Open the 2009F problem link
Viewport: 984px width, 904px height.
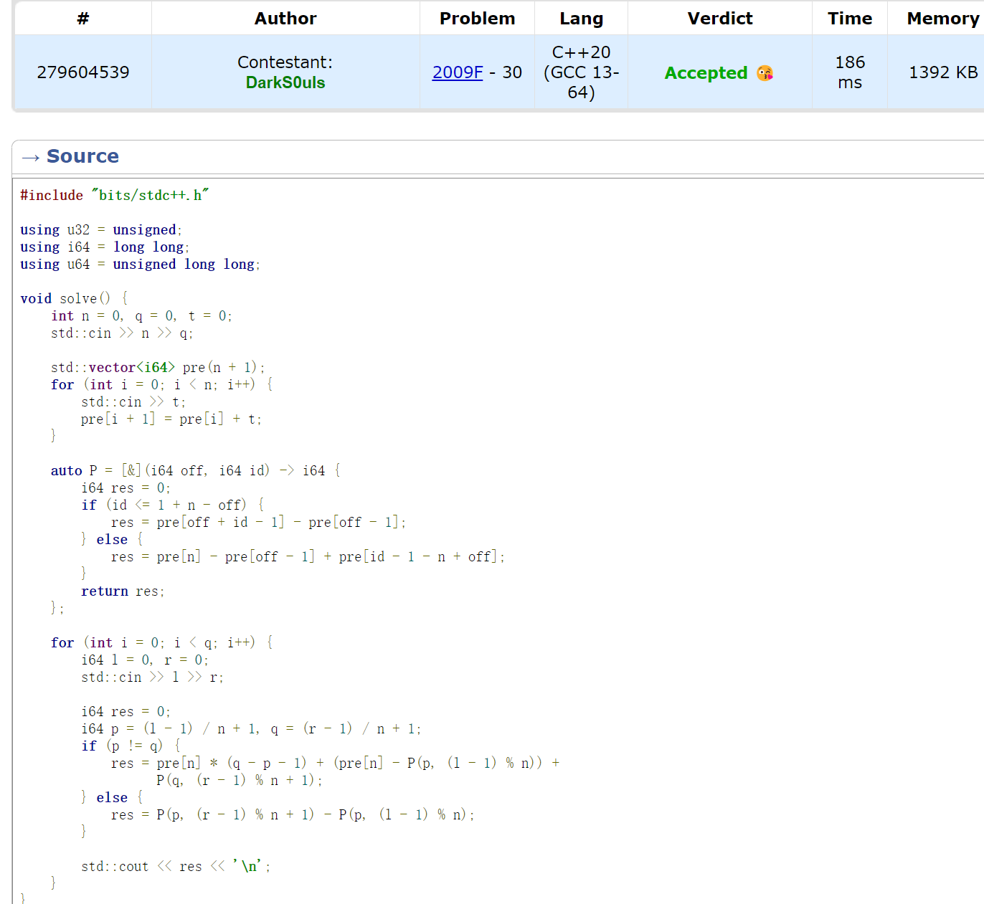tap(458, 72)
